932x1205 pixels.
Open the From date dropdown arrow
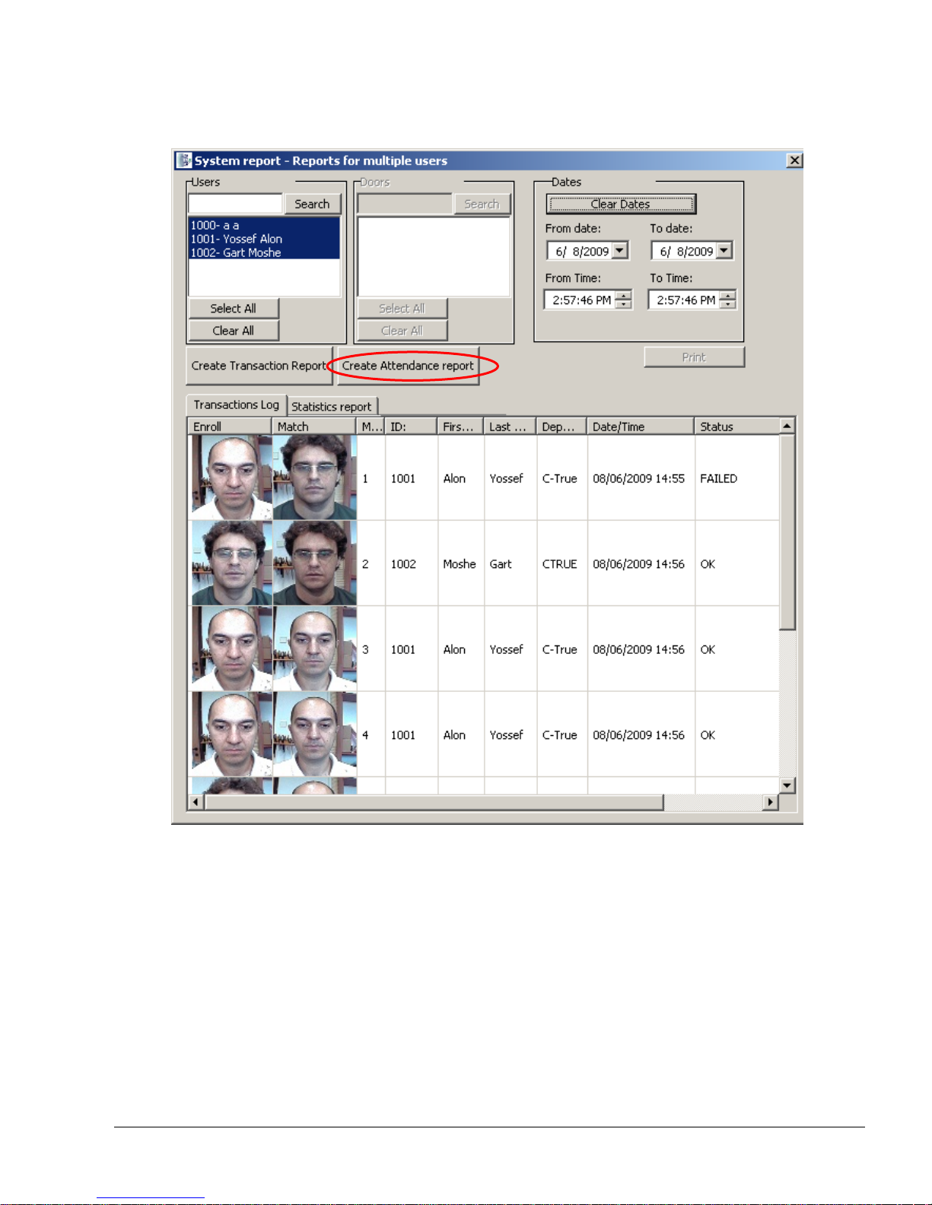point(620,250)
